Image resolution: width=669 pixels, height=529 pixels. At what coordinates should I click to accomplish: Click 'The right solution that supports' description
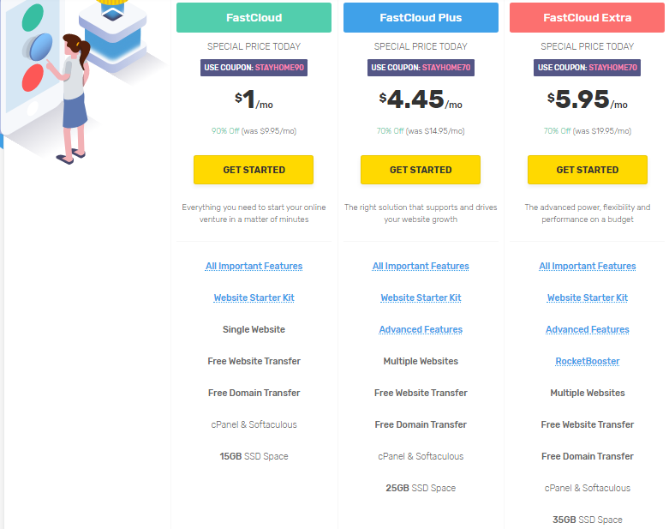[421, 213]
